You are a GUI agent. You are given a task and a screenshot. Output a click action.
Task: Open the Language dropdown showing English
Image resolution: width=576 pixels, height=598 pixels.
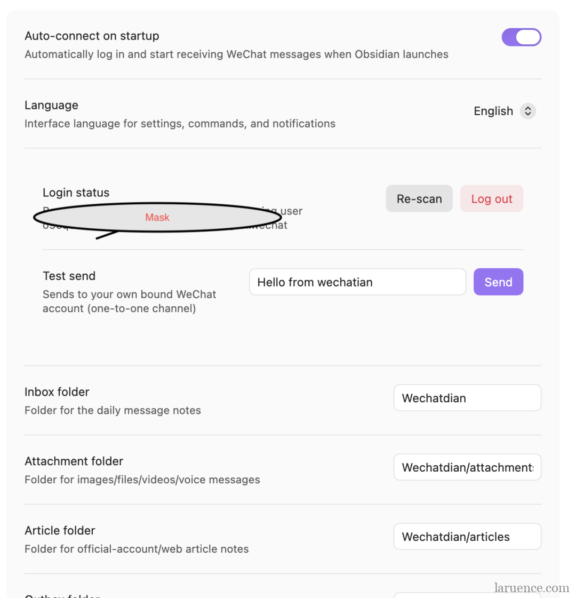point(504,111)
